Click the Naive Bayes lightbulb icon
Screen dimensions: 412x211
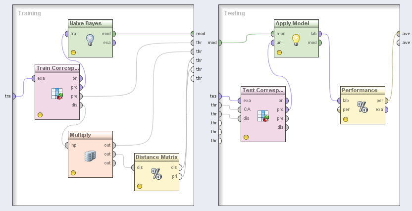point(90,40)
